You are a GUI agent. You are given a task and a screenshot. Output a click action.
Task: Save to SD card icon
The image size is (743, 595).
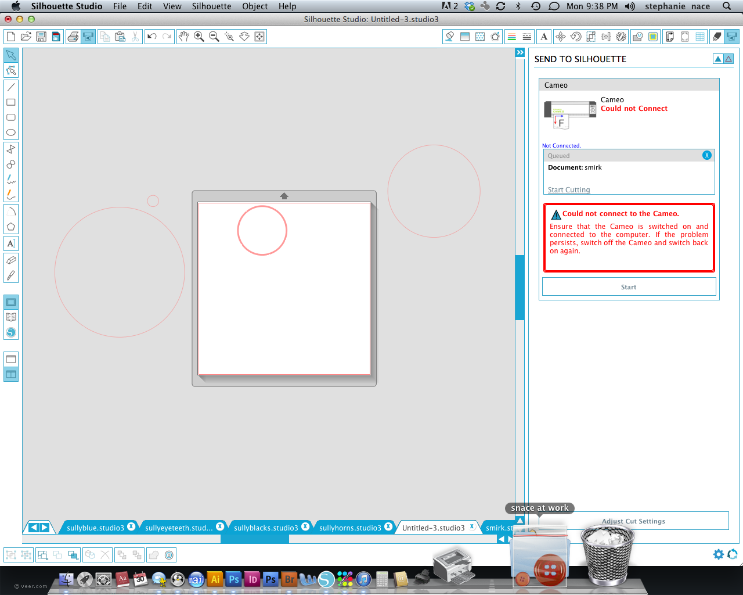coord(56,37)
